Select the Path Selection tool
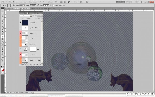 tap(3, 52)
